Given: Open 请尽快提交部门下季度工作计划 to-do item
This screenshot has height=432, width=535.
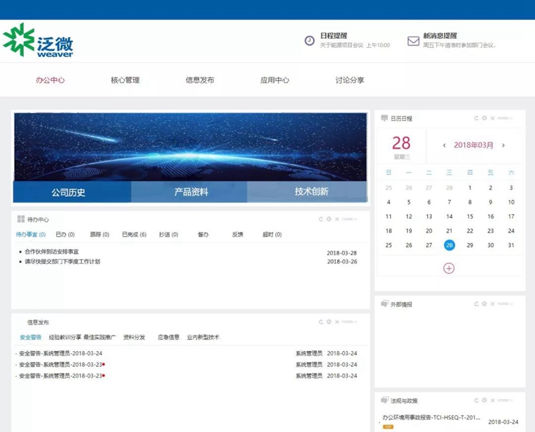Looking at the screenshot, I should point(62,261).
